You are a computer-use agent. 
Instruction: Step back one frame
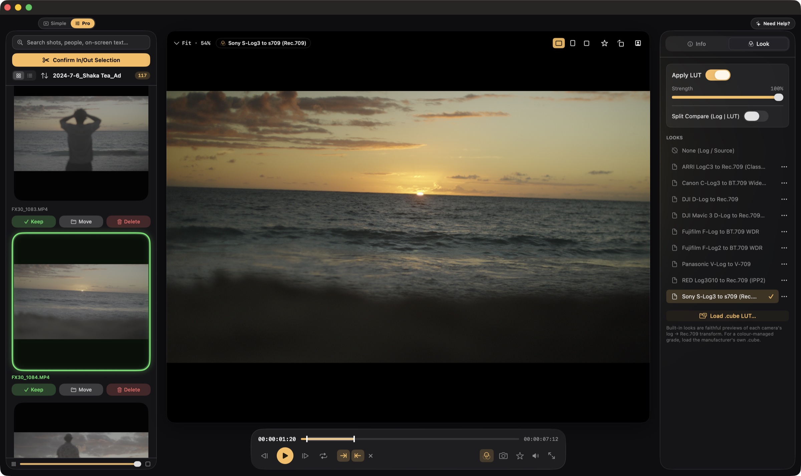[x=264, y=456]
